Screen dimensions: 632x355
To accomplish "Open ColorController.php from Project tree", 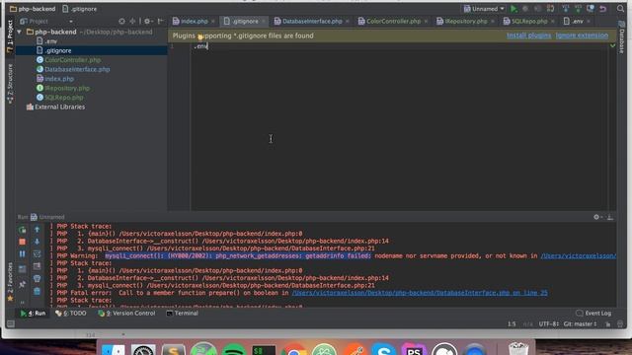I will click(68, 60).
